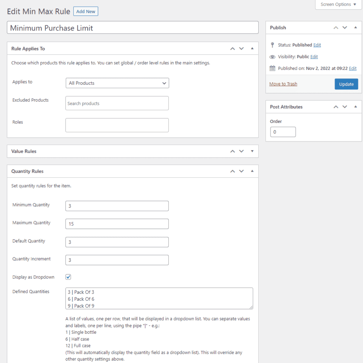The height and width of the screenshot is (363, 363).
Task: Move the Publish box down
Action: click(x=345, y=28)
